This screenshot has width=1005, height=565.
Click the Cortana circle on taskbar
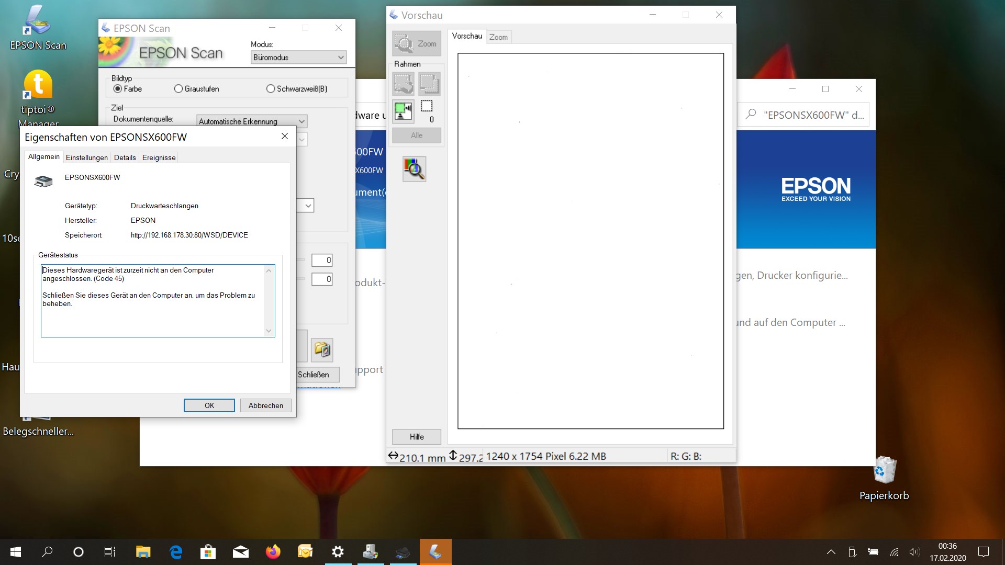pyautogui.click(x=79, y=552)
